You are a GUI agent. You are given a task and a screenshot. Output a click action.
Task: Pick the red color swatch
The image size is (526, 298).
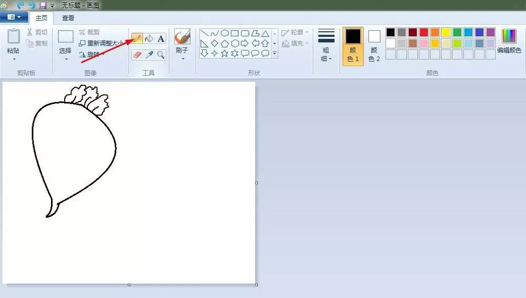(x=423, y=32)
